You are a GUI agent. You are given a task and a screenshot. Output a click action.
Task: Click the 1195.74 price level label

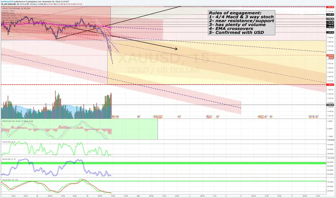click(330, 14)
